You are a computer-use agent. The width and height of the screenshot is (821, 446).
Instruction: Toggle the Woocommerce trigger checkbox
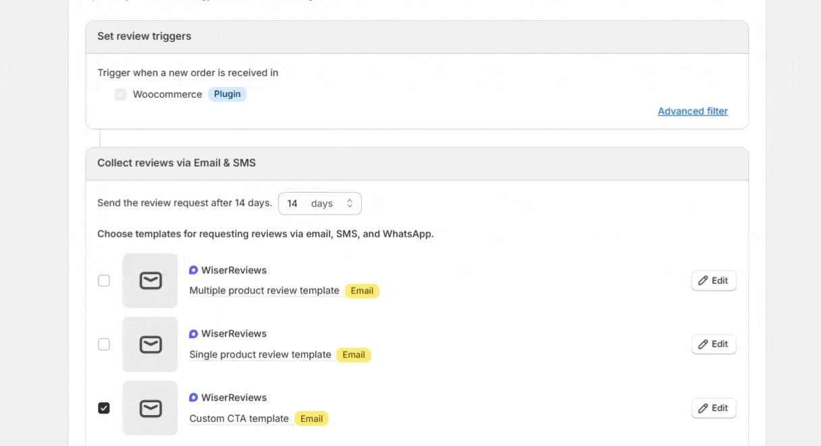(121, 94)
